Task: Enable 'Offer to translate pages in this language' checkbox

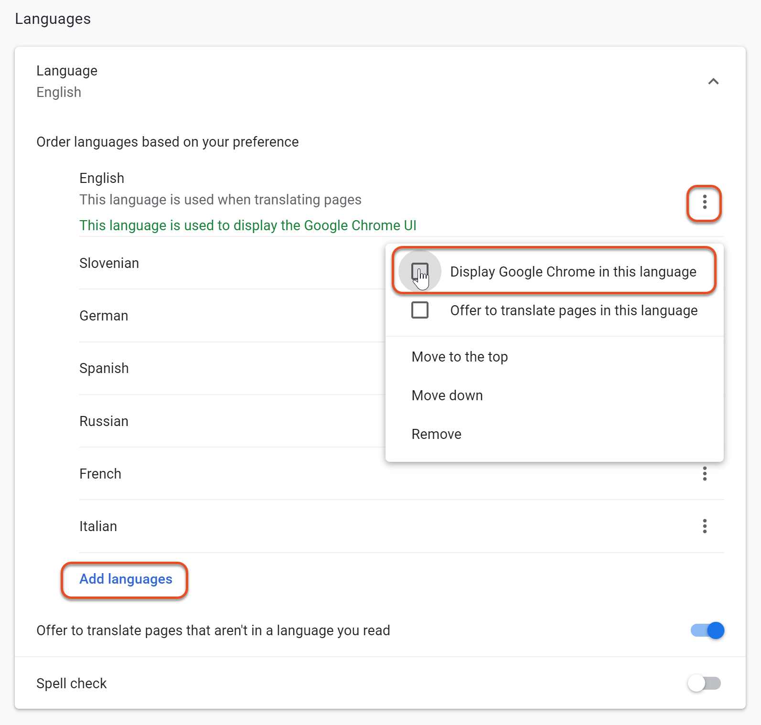Action: (420, 310)
